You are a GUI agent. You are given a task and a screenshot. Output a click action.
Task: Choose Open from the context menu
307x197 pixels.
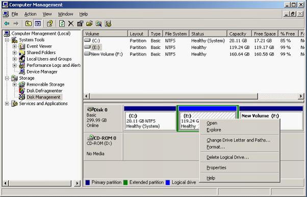[240, 123]
